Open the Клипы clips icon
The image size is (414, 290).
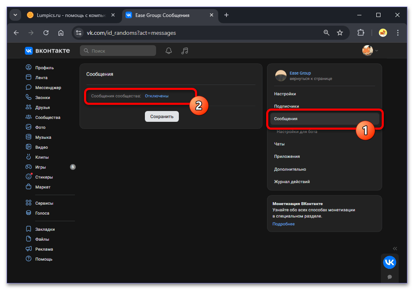click(x=29, y=157)
